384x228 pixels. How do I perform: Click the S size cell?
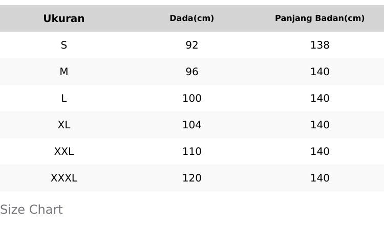(64, 45)
